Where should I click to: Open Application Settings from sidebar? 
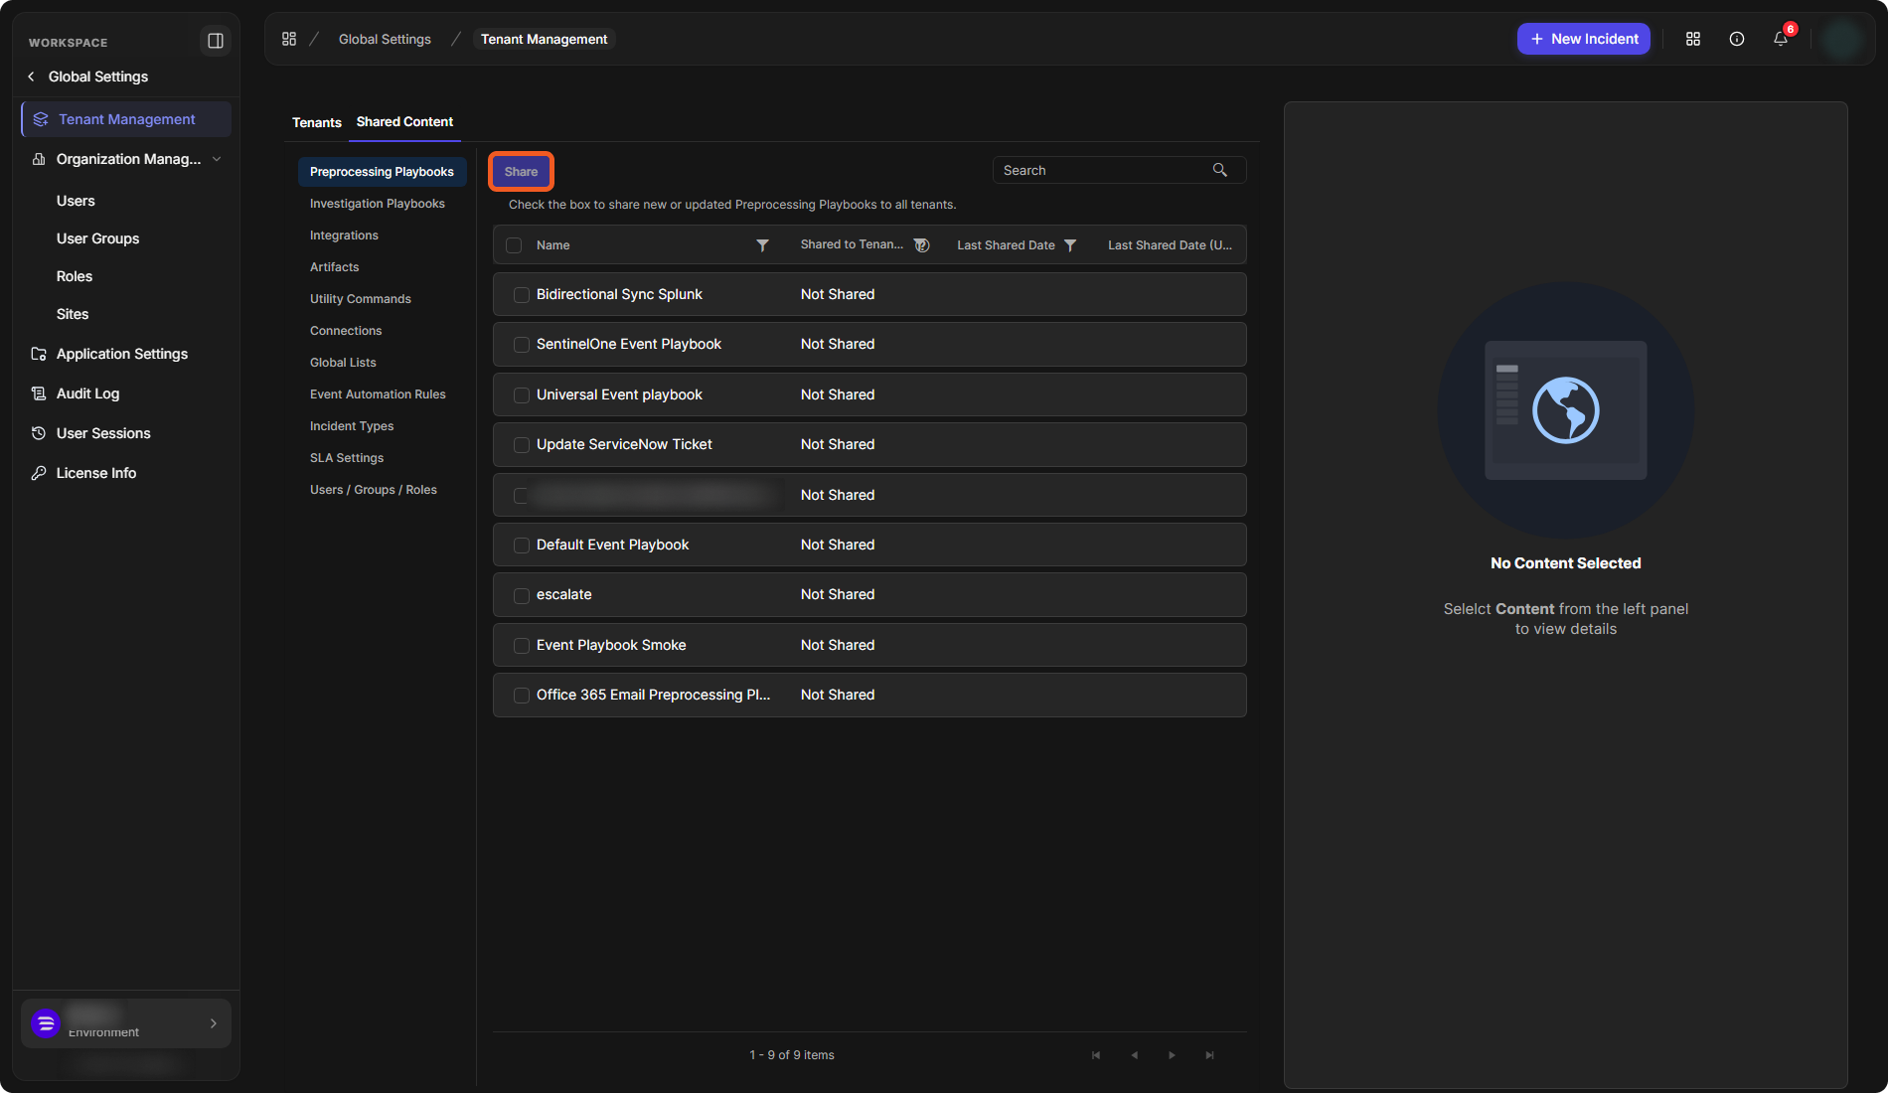(x=122, y=354)
